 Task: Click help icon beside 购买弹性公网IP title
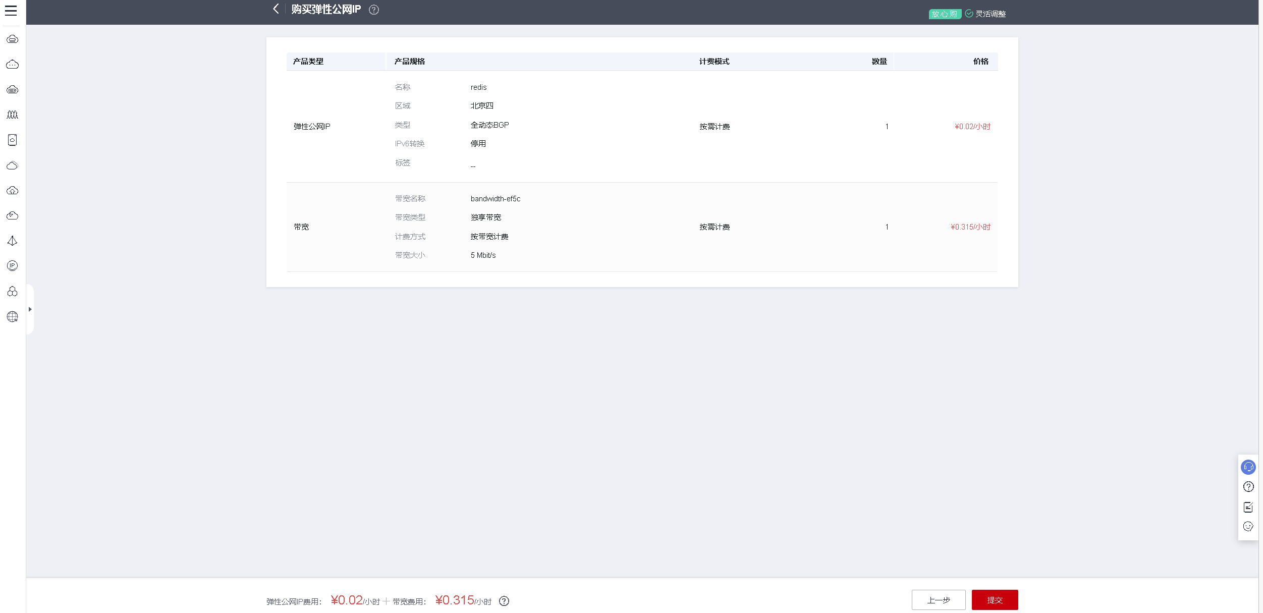374,10
